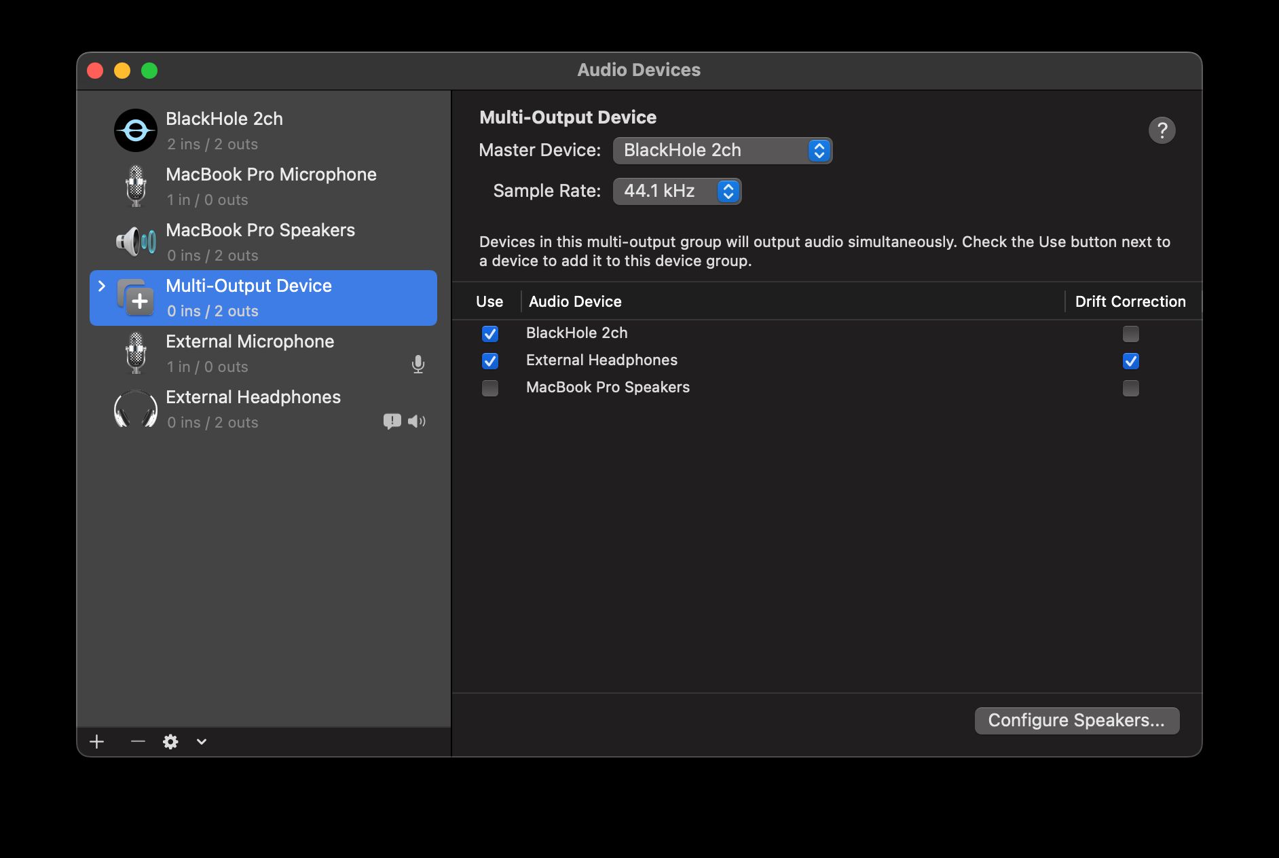This screenshot has height=858, width=1279.
Task: Expand the Multi-Output Device disclosure arrow
Action: pos(102,286)
